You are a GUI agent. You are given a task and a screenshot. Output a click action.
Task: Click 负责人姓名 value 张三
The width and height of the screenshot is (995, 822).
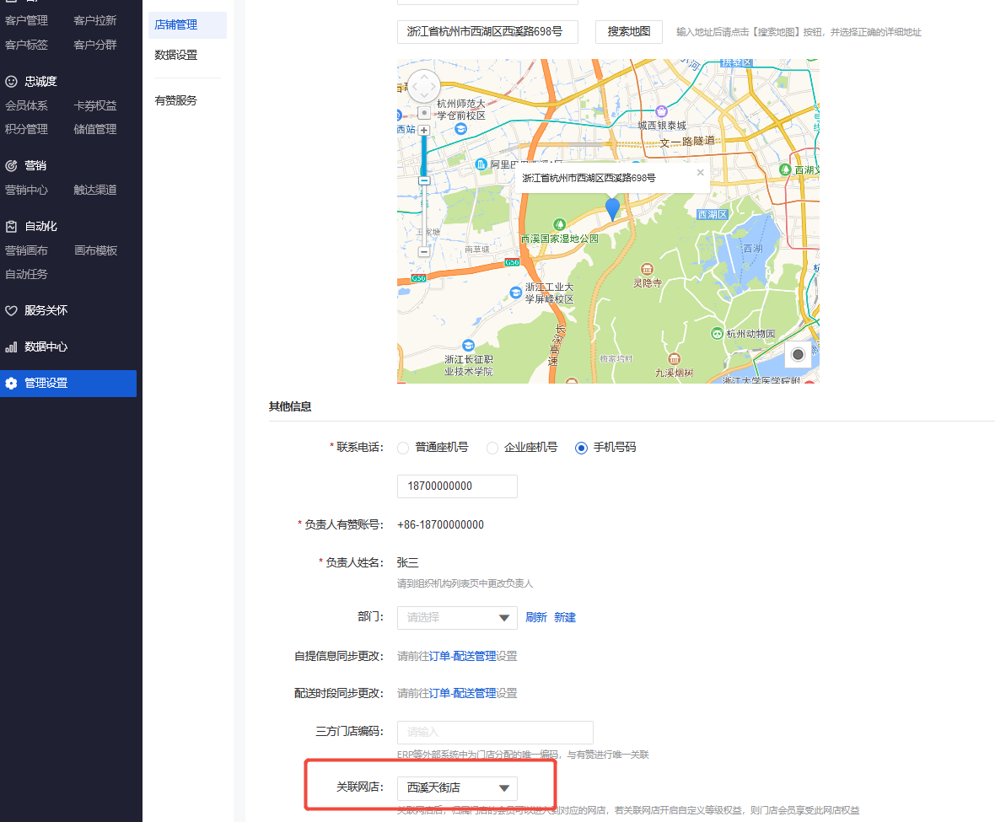[407, 563]
